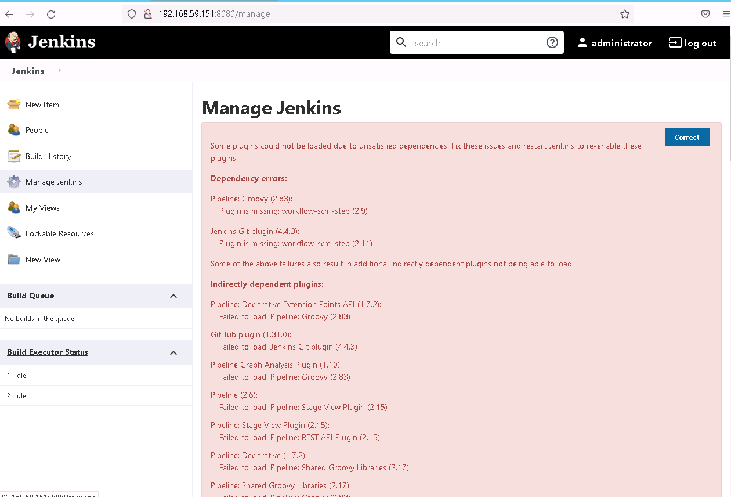Click the insecure connection padlock icon
The height and width of the screenshot is (497, 731).
pos(147,14)
